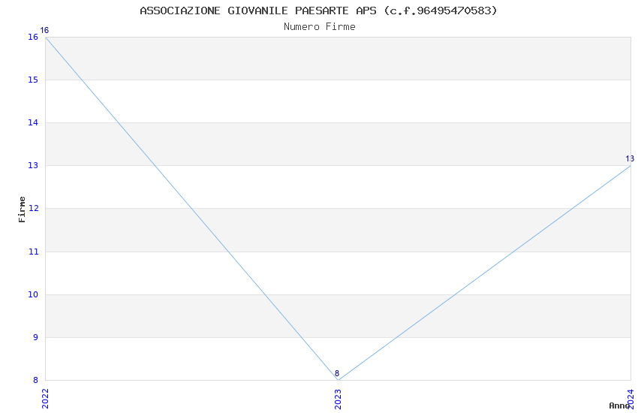Select the y-axis tick 10
The width and height of the screenshot is (638, 413).
tap(33, 294)
